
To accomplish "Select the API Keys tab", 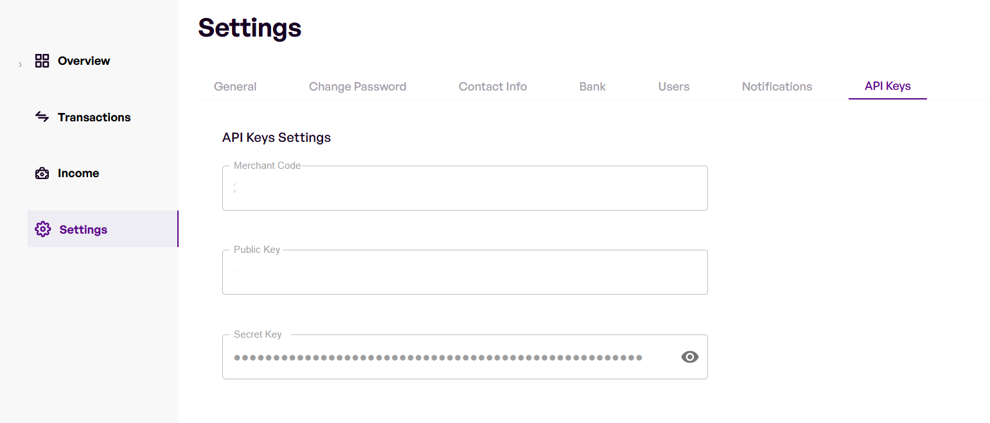I will [x=887, y=86].
